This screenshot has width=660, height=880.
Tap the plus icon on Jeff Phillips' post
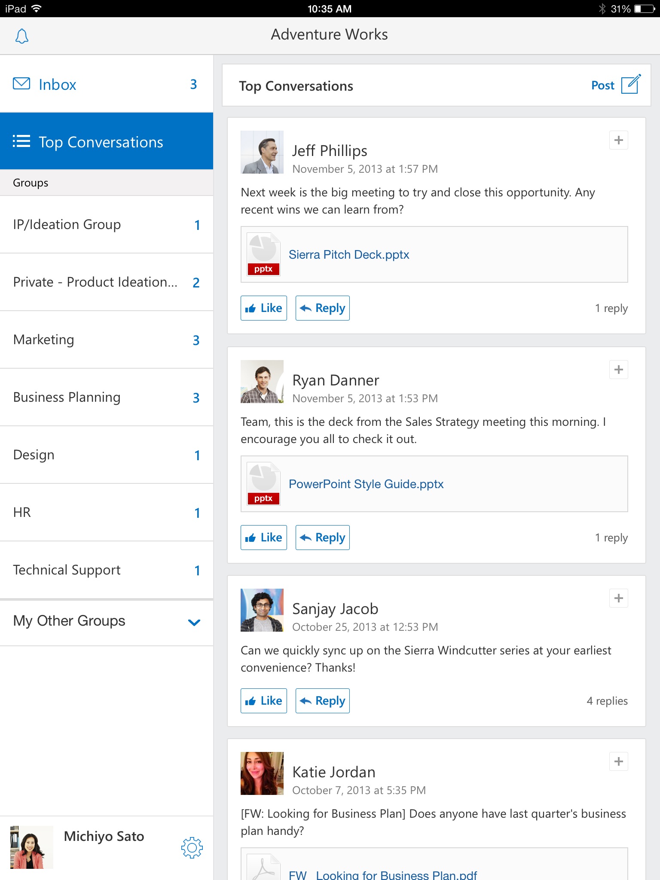pyautogui.click(x=618, y=140)
